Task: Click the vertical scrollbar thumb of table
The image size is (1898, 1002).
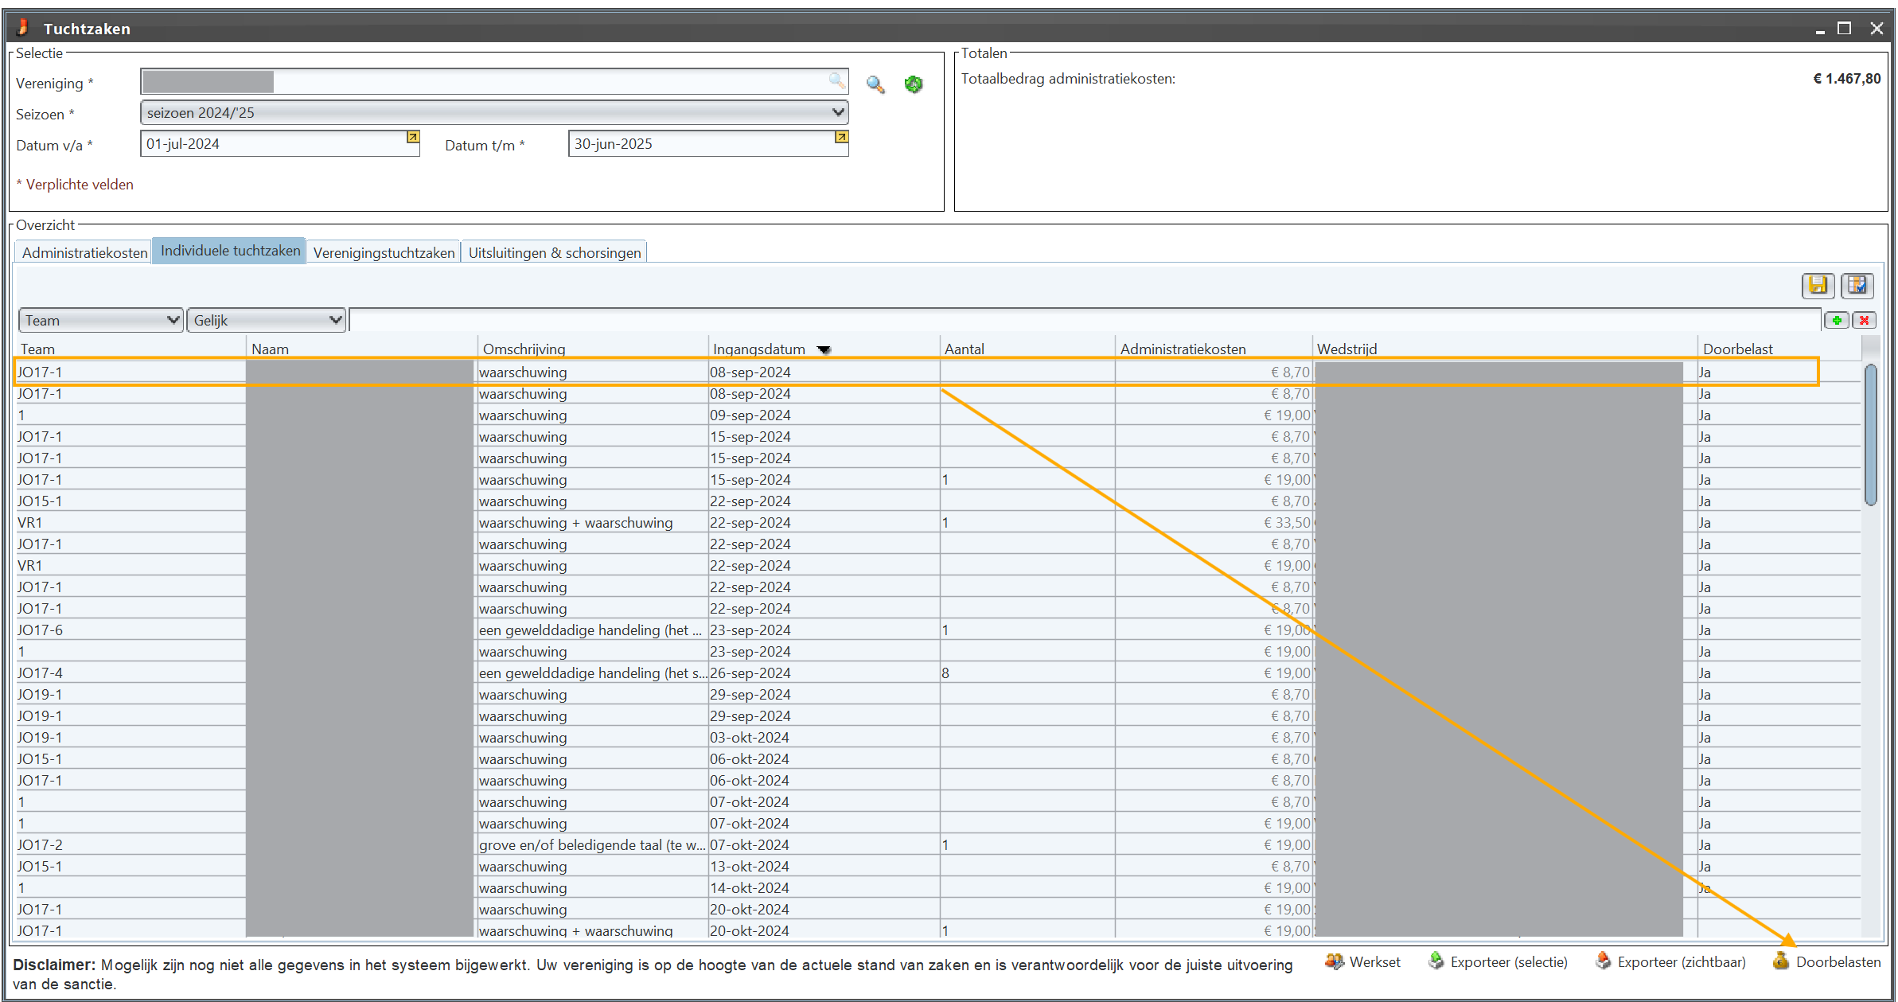Action: coord(1870,434)
